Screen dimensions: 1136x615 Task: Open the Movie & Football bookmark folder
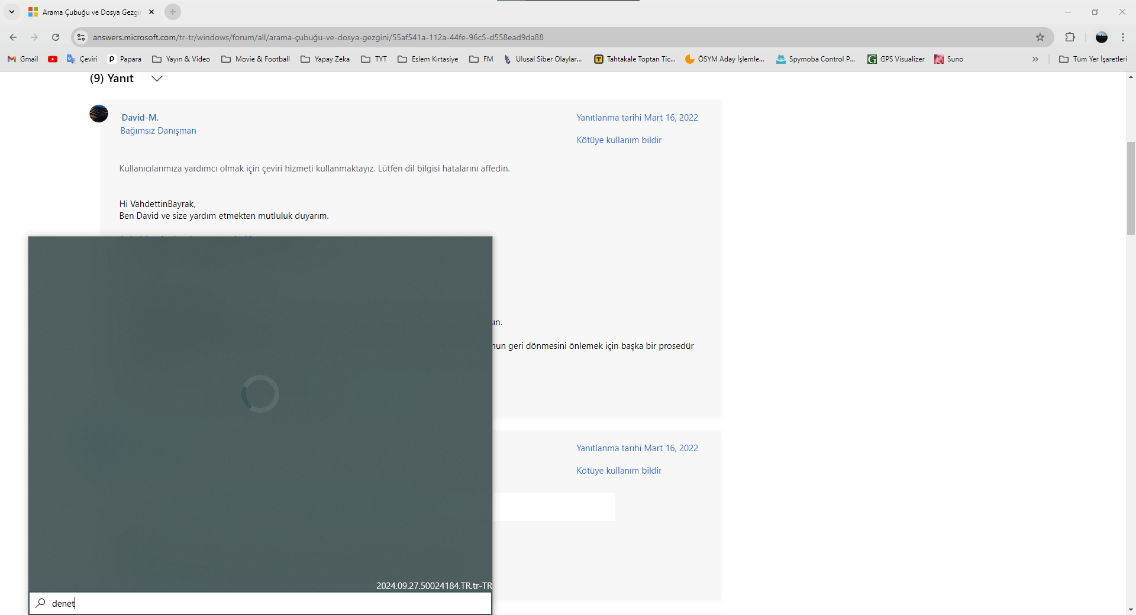pyautogui.click(x=256, y=59)
